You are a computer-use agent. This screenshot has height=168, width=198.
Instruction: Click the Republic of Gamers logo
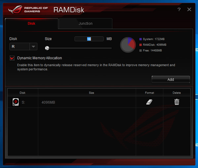point(28,10)
